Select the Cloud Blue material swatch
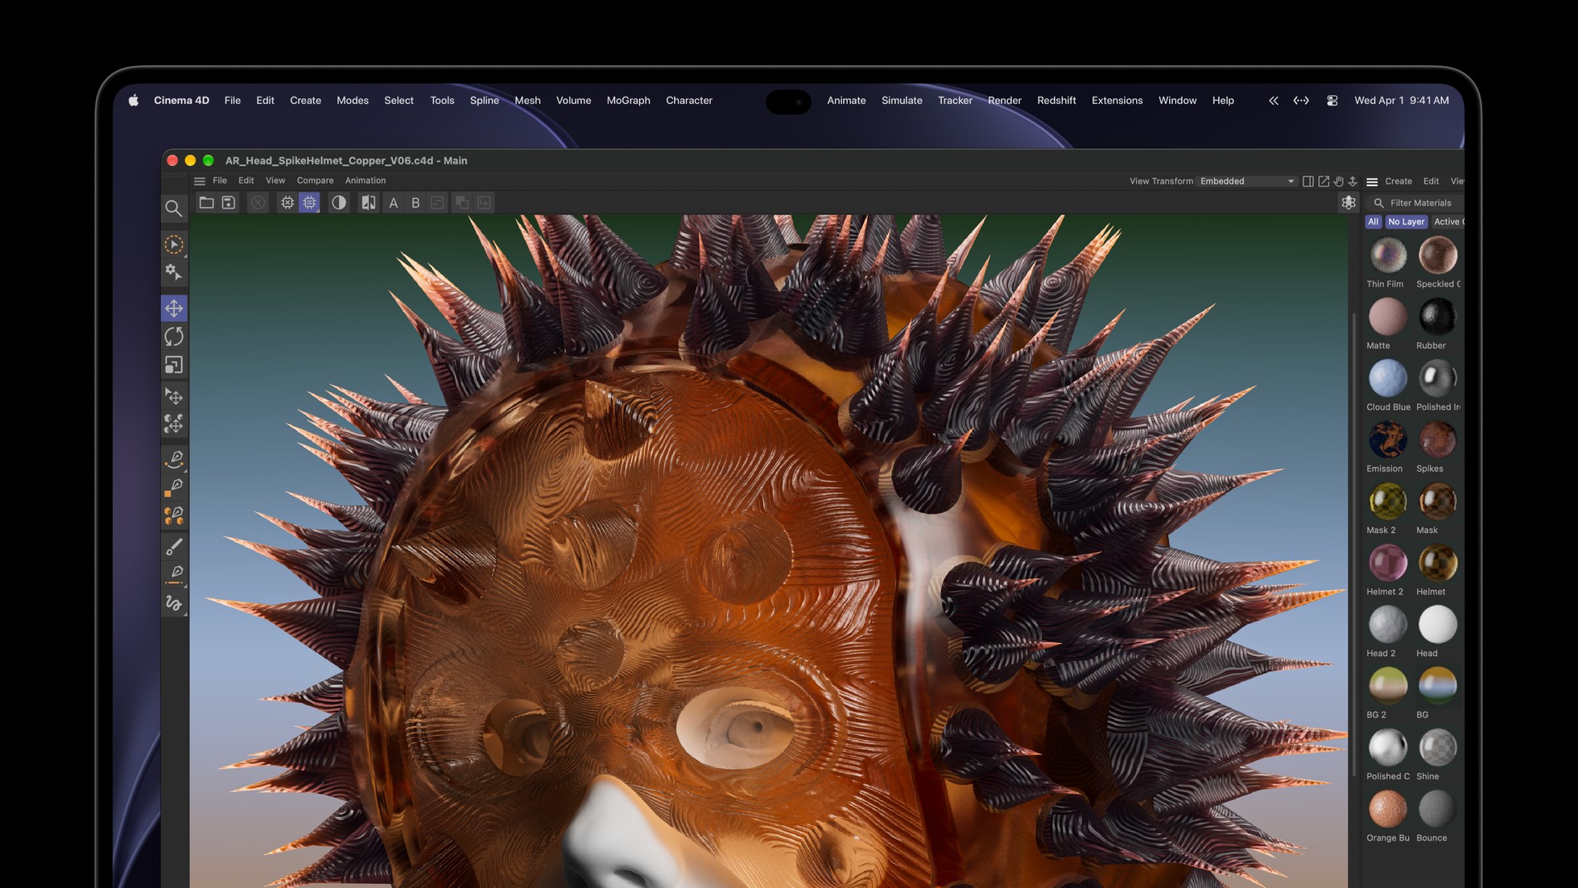Screen dimensions: 1578x888 tap(1387, 378)
